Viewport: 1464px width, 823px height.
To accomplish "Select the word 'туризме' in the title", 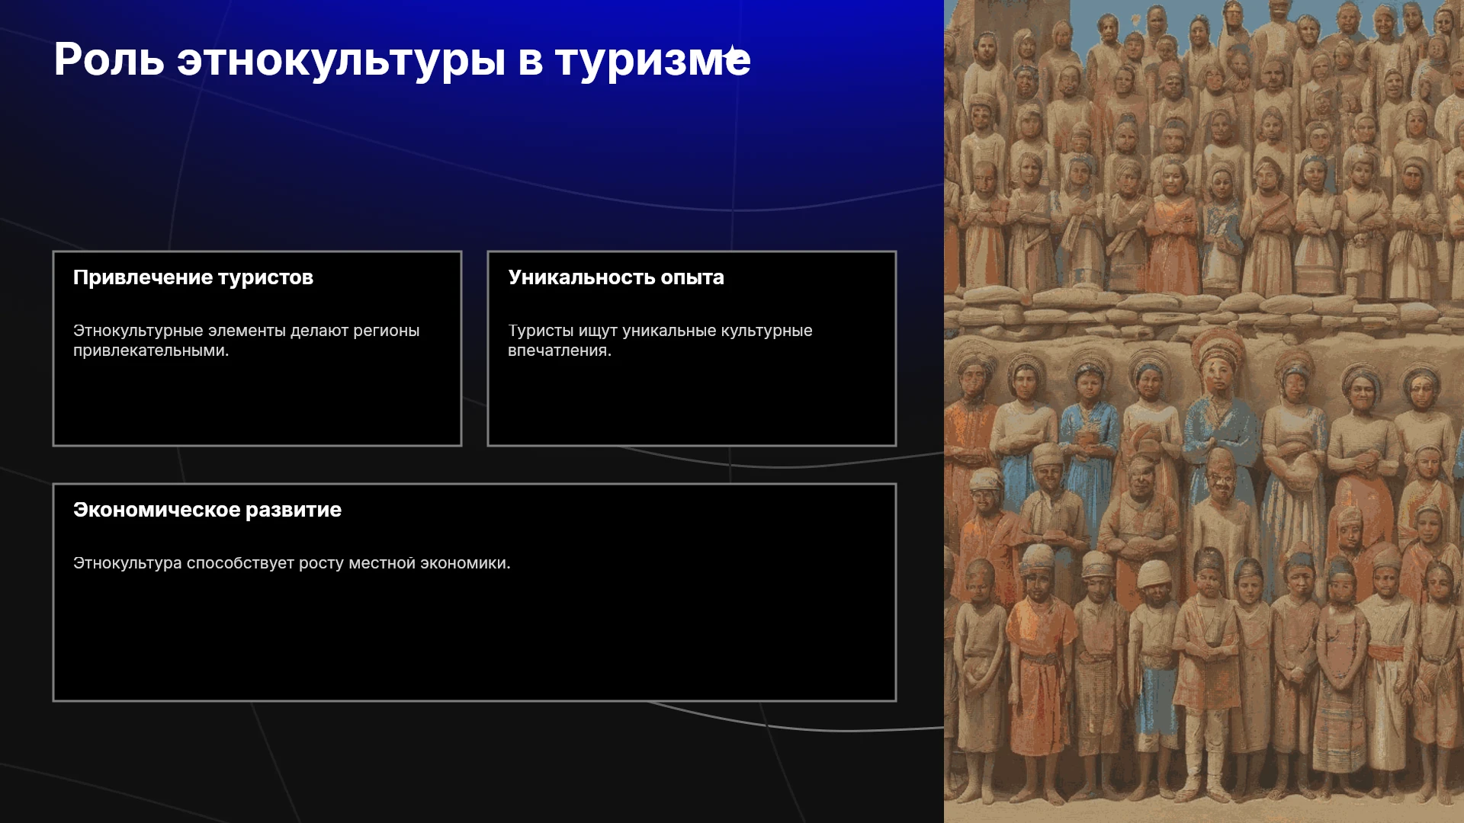I will click(653, 59).
